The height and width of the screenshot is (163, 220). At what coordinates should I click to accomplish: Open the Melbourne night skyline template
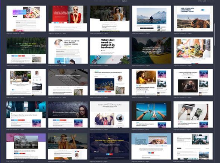coord(110,82)
